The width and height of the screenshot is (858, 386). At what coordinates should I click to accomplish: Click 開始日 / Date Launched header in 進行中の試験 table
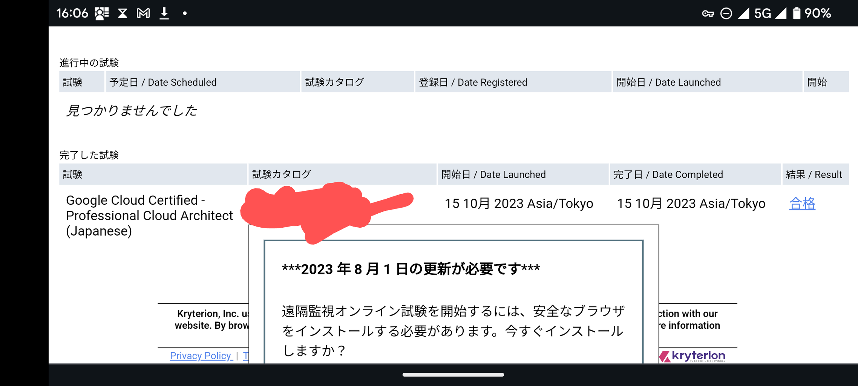[708, 82]
